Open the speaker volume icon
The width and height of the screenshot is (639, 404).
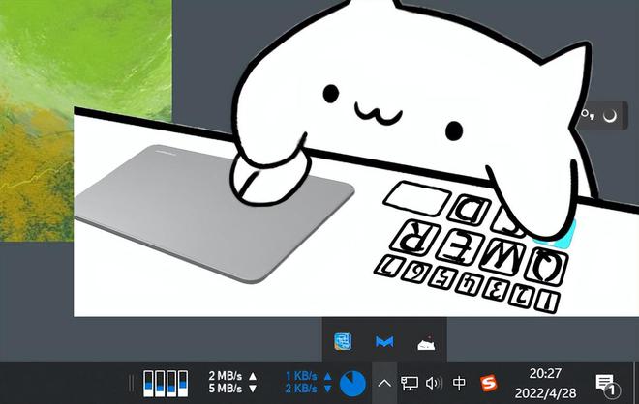tap(434, 383)
